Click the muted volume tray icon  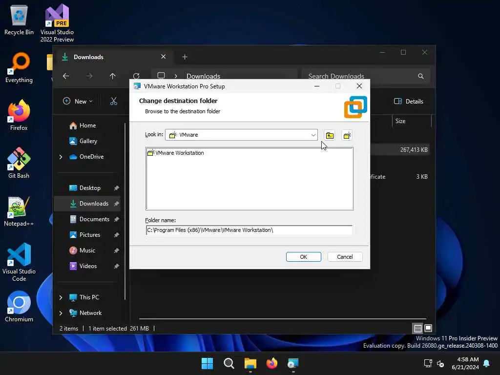coord(440,363)
